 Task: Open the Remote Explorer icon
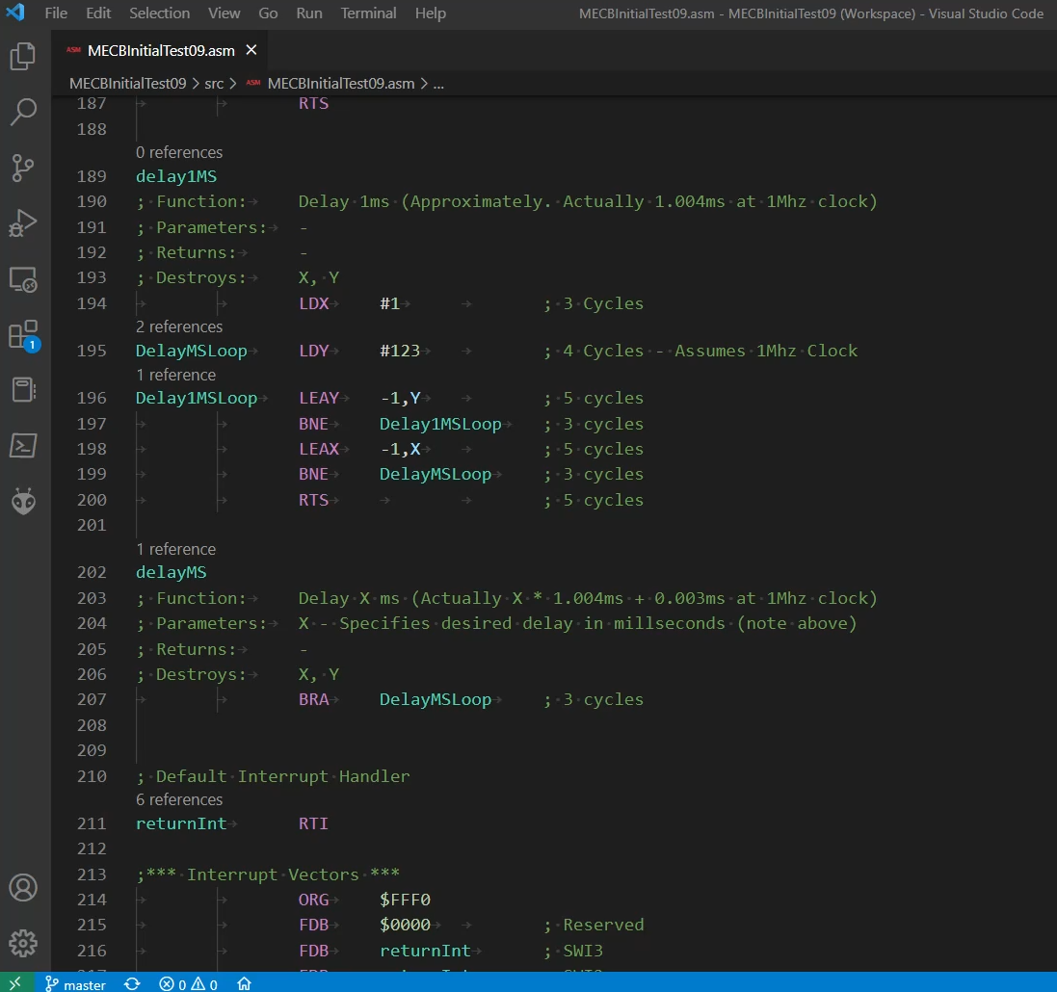[23, 279]
